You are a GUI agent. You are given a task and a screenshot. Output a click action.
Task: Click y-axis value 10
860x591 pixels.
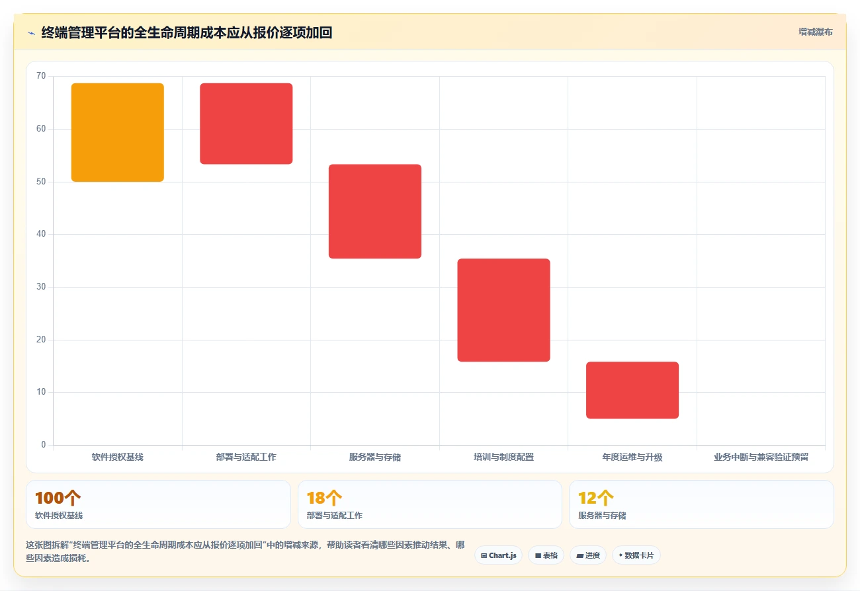41,392
